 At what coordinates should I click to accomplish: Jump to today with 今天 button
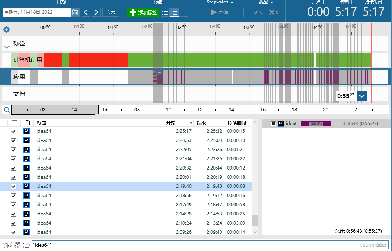[x=111, y=12]
